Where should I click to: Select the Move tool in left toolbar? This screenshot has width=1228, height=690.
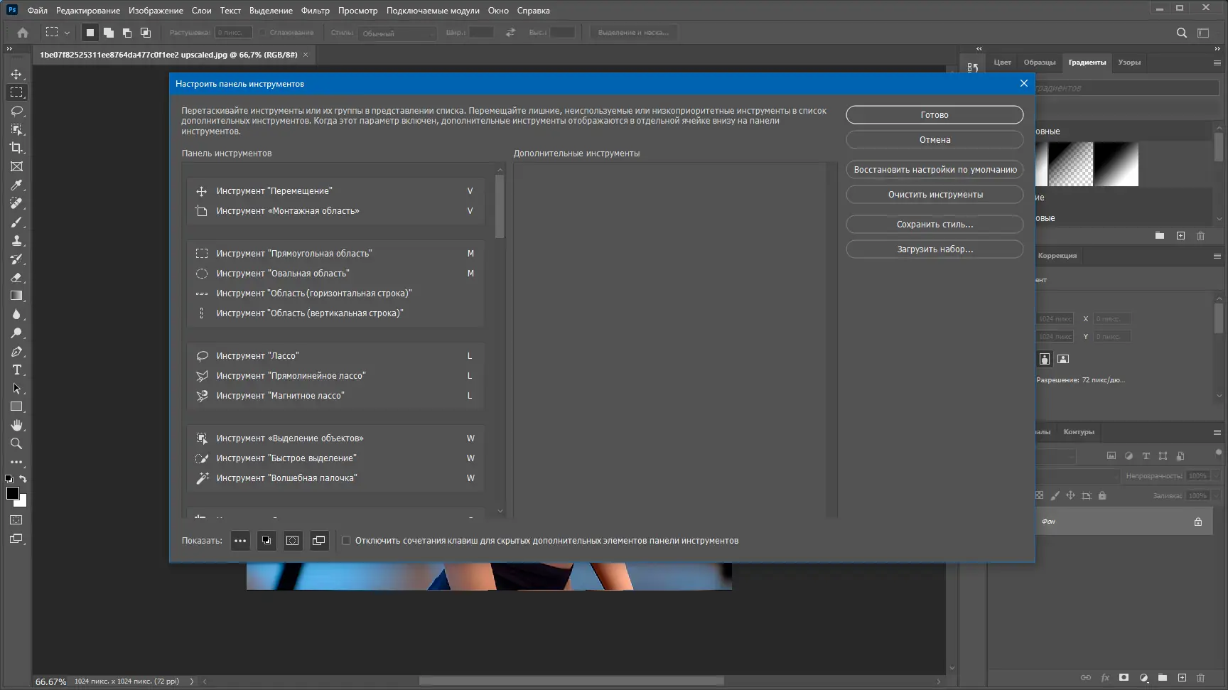(x=16, y=74)
